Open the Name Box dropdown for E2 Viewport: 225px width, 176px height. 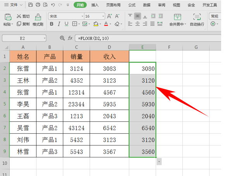45,38
